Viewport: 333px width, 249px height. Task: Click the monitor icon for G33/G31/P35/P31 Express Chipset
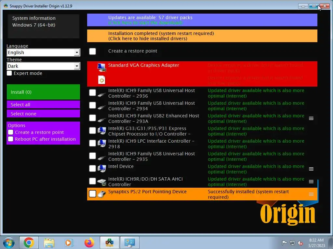[102, 131]
